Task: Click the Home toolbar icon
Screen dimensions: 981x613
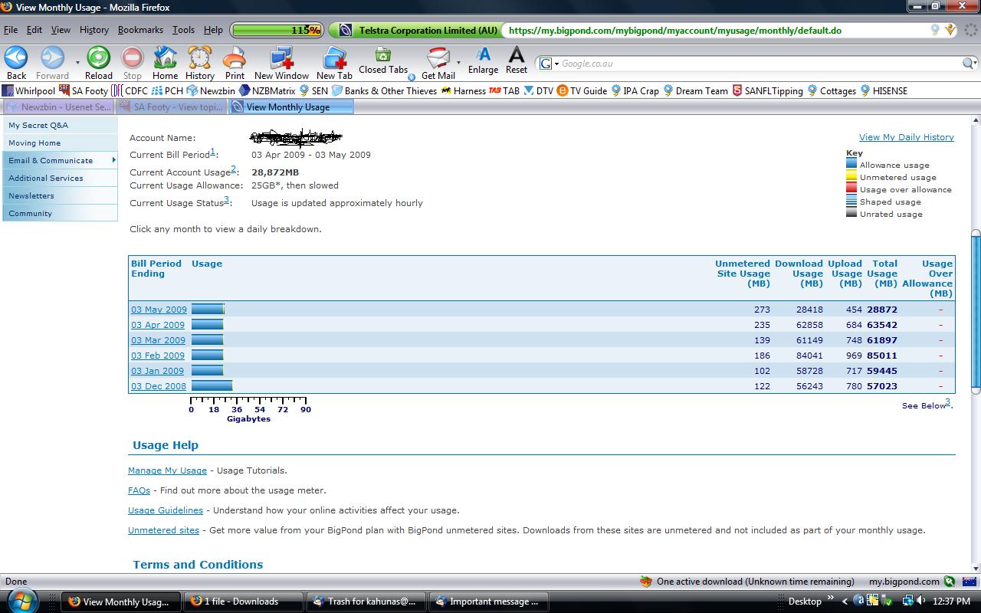Action: (x=165, y=58)
